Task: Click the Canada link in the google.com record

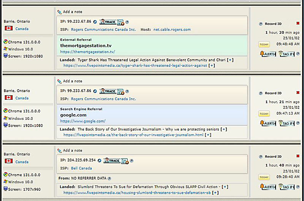Action: pos(22,98)
